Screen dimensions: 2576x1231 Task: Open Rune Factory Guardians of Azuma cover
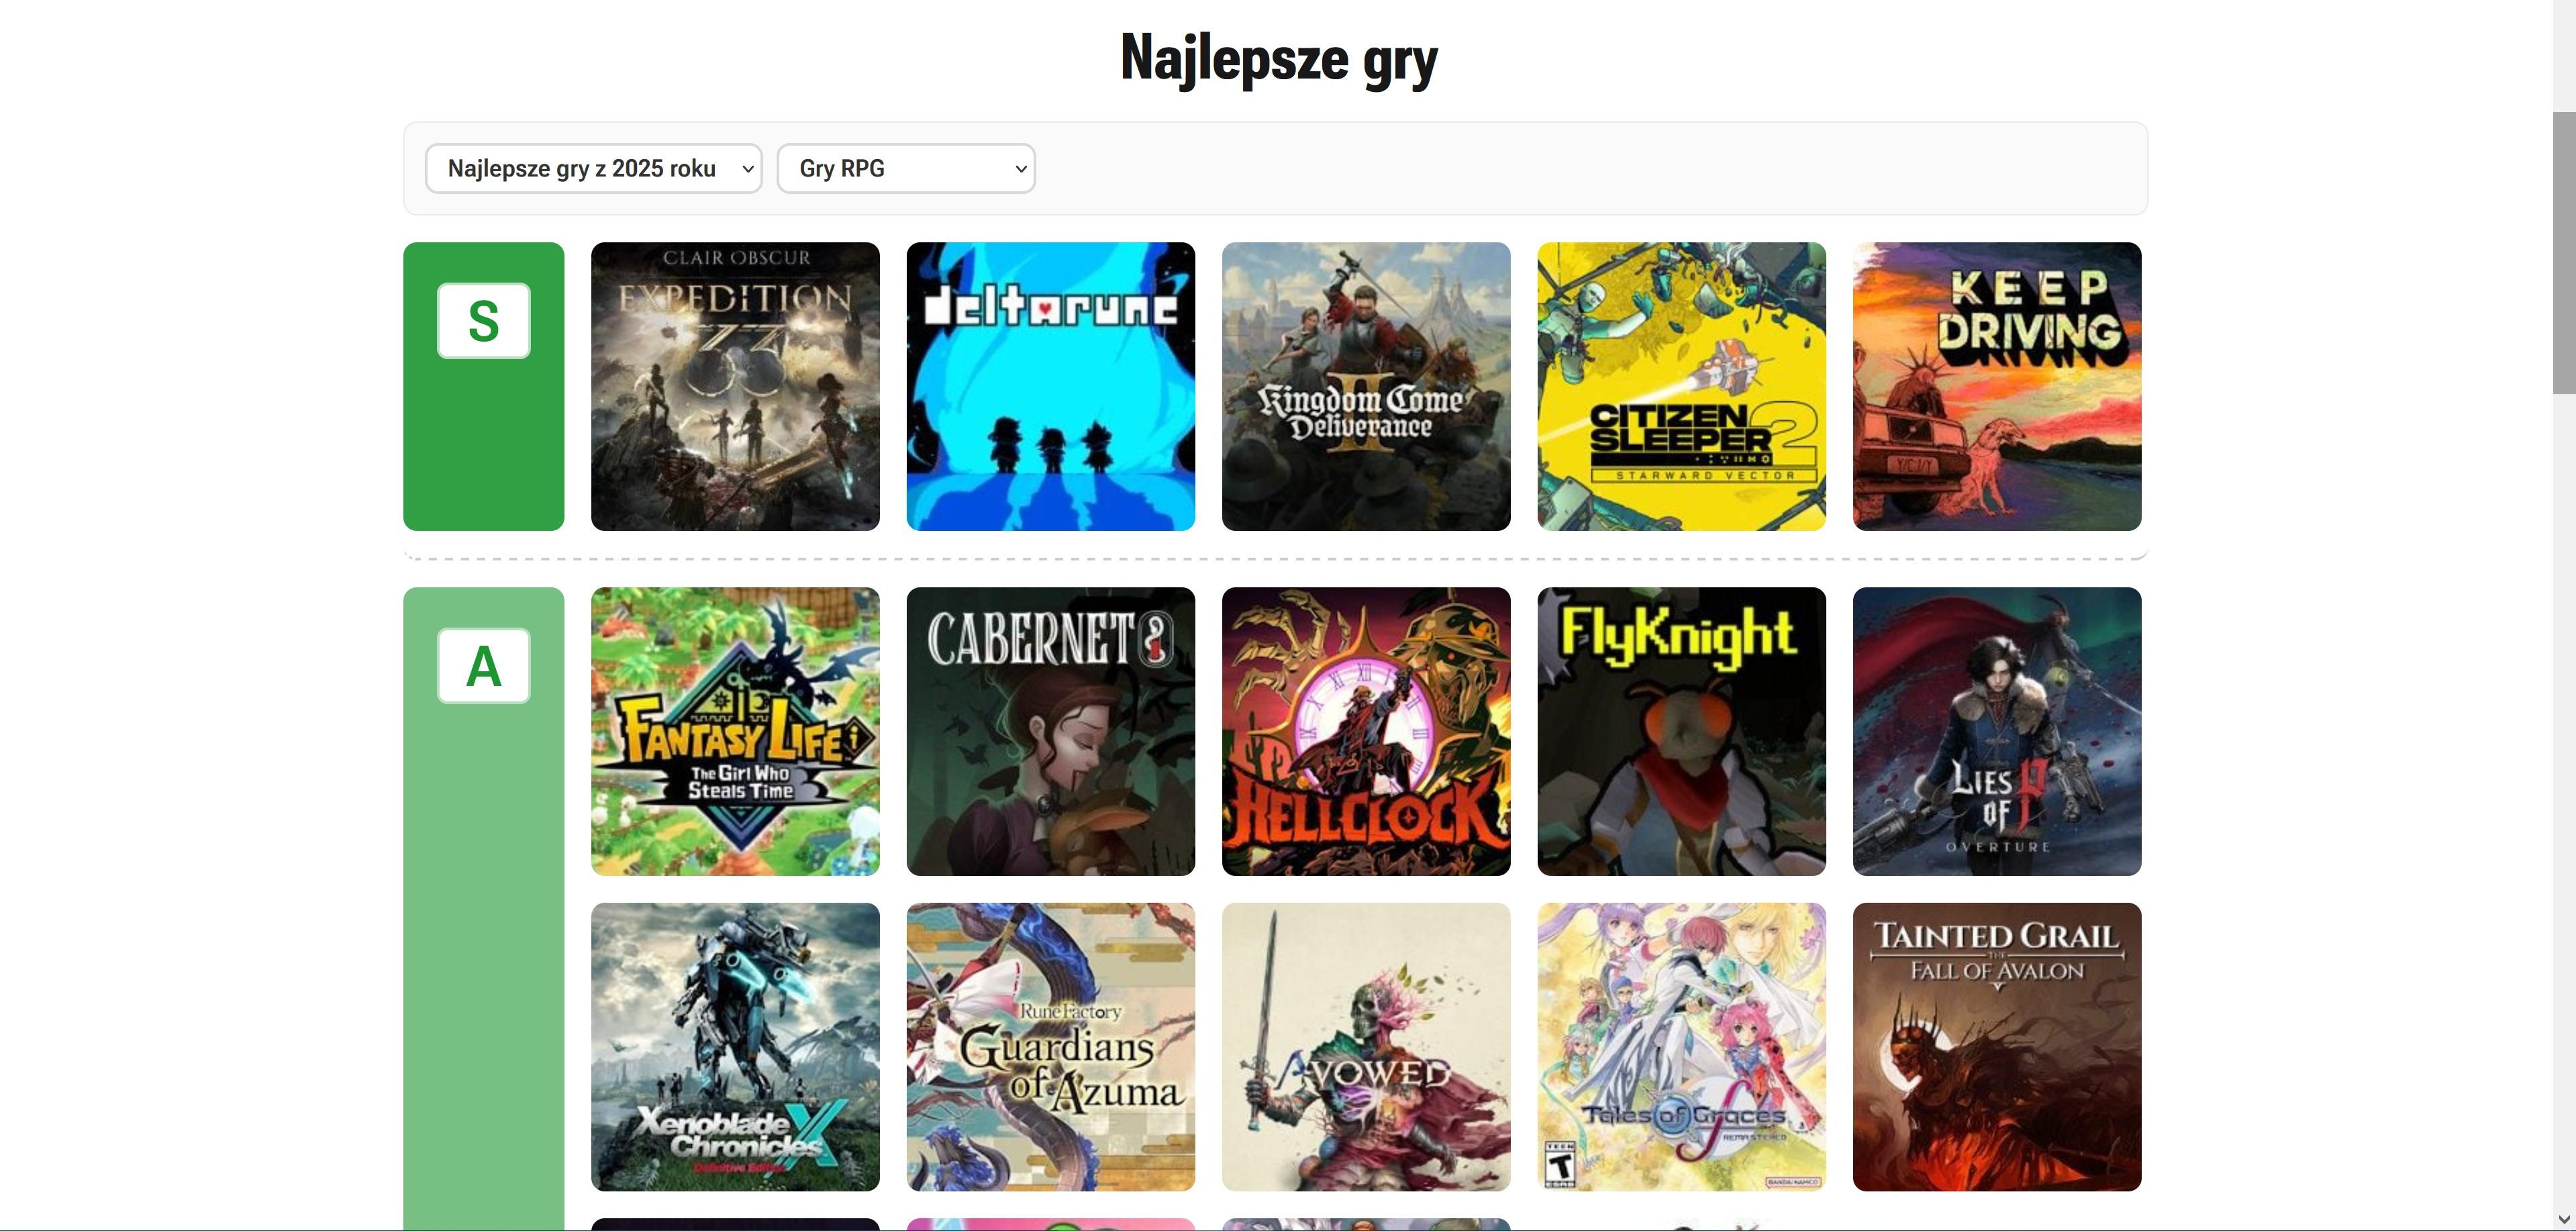pyautogui.click(x=1051, y=1047)
